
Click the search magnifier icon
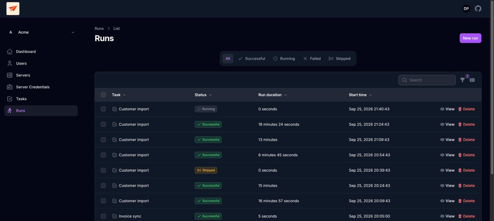405,80
